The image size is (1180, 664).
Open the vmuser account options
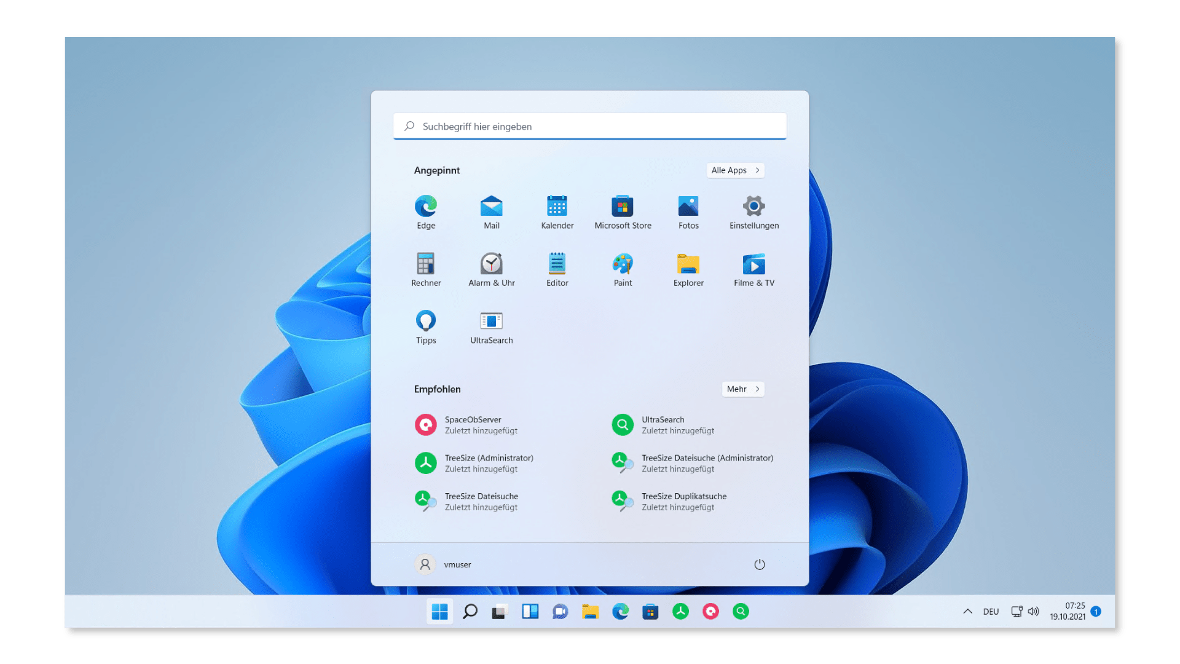[x=447, y=564]
